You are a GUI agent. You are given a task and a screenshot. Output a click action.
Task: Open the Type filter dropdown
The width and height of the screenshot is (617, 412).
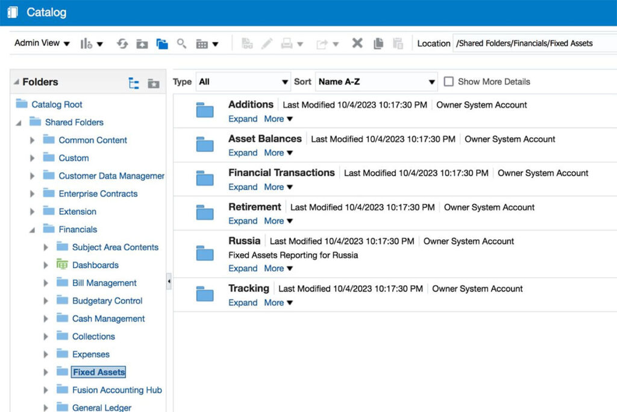[243, 81]
